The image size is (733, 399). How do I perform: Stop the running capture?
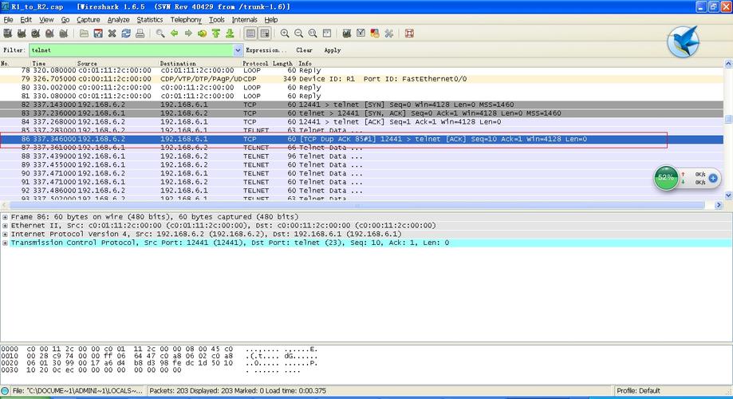click(49, 34)
